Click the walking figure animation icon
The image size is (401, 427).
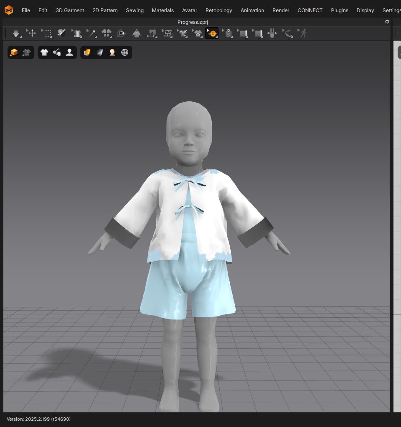(303, 33)
